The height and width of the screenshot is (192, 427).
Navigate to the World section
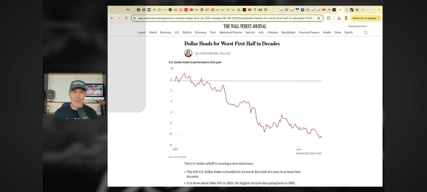[153, 33]
